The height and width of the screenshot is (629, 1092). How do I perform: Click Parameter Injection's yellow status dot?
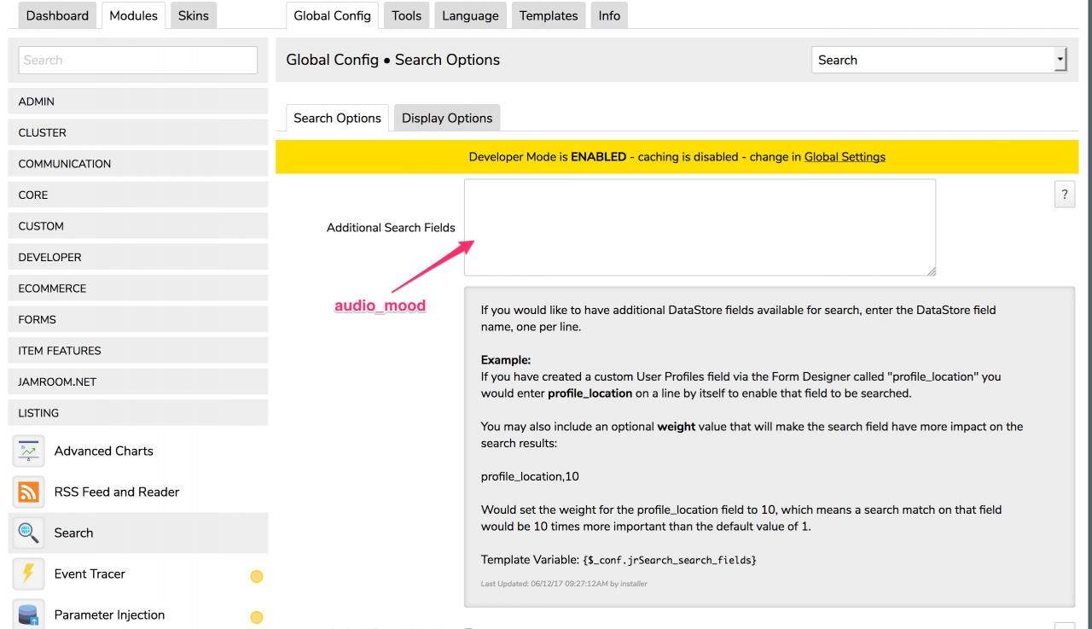(256, 616)
